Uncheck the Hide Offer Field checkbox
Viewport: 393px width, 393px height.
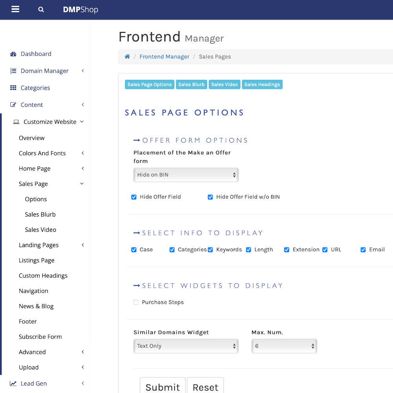(134, 197)
